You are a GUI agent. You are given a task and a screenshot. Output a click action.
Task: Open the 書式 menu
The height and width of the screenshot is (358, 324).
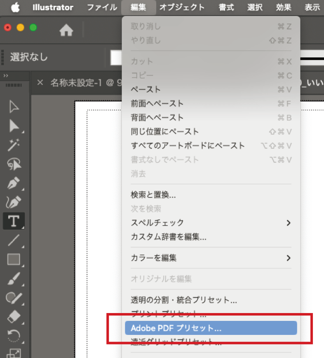(x=226, y=7)
